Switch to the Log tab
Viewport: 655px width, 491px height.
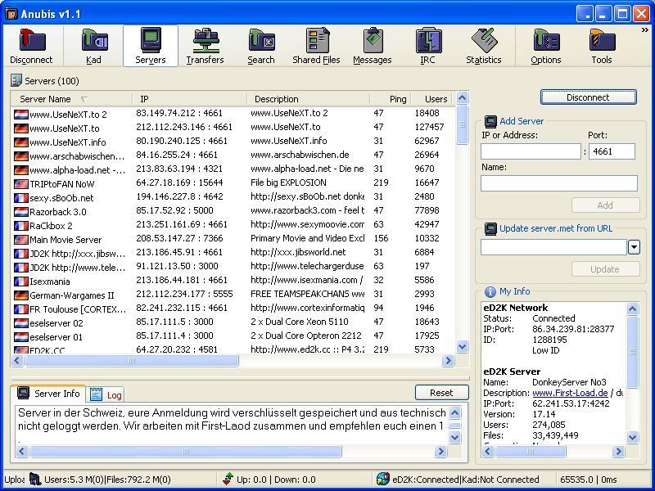106,394
